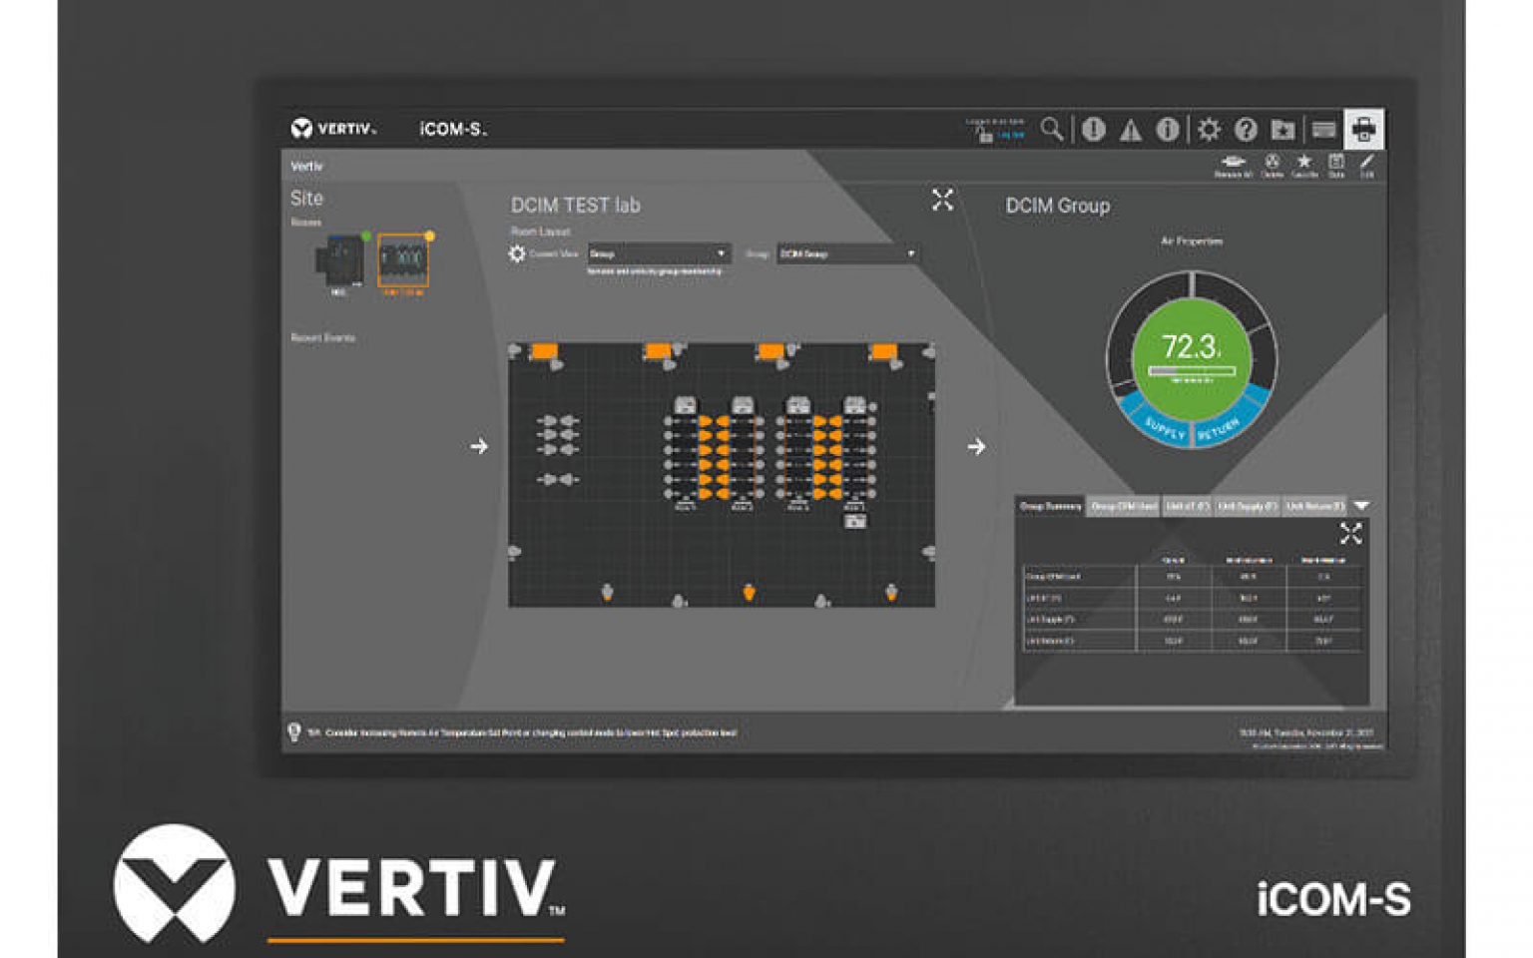Select the highlighted room thumbnail under Site
The image size is (1533, 958).
403,258
